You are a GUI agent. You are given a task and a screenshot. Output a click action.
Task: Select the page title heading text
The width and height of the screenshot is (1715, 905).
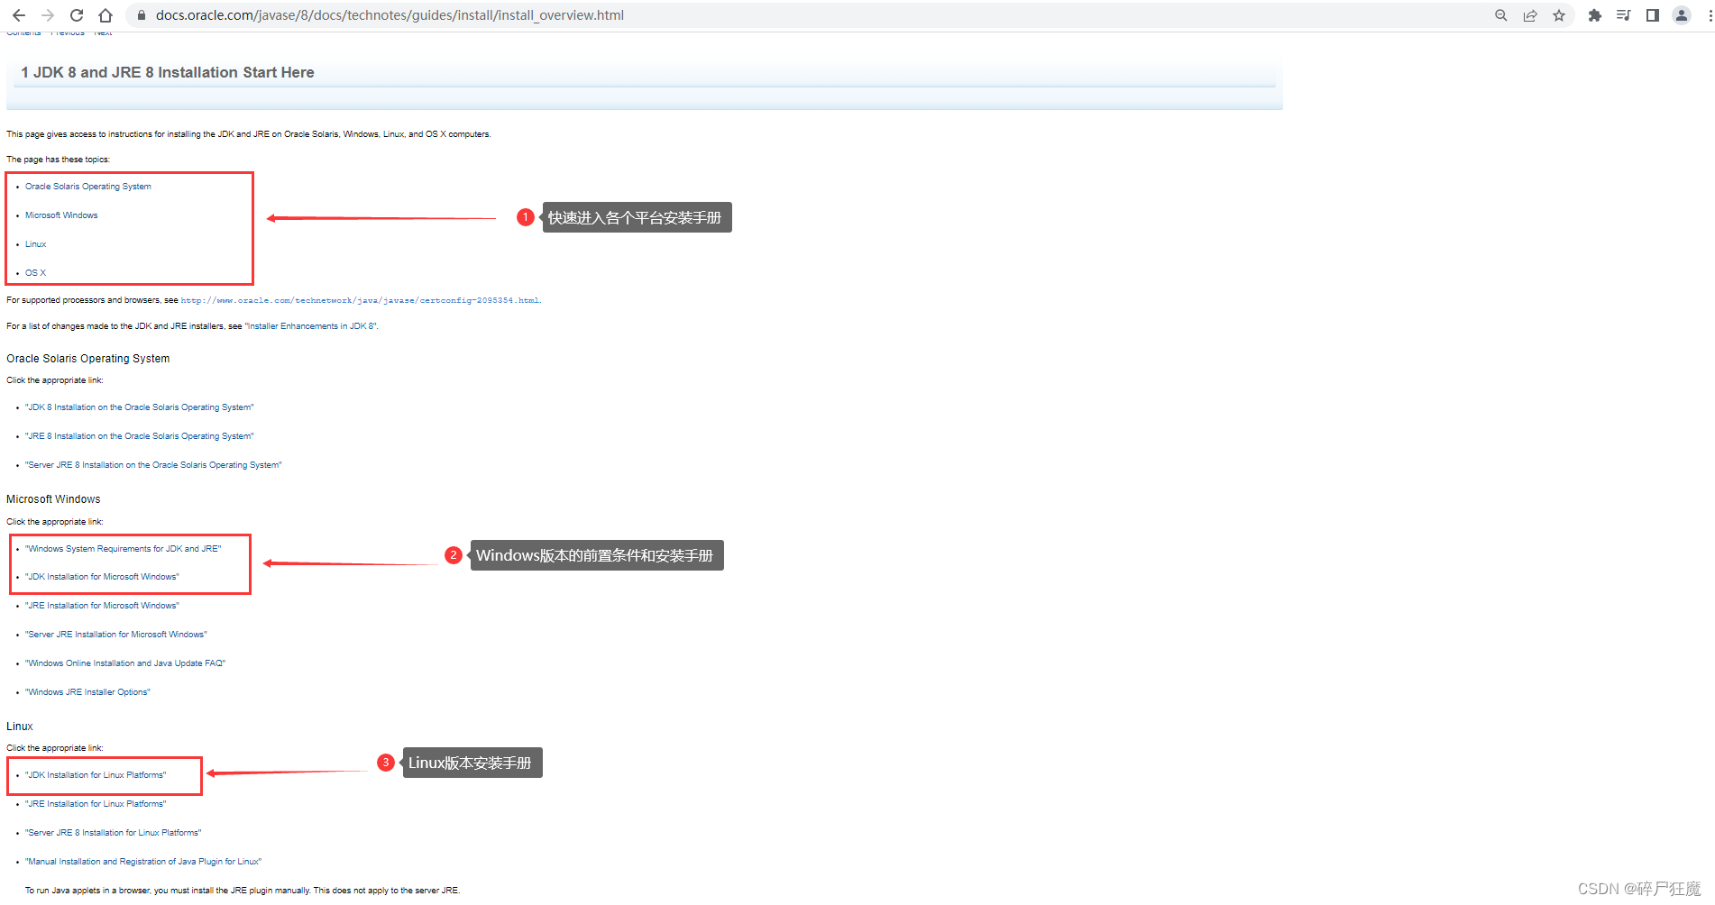click(x=168, y=72)
